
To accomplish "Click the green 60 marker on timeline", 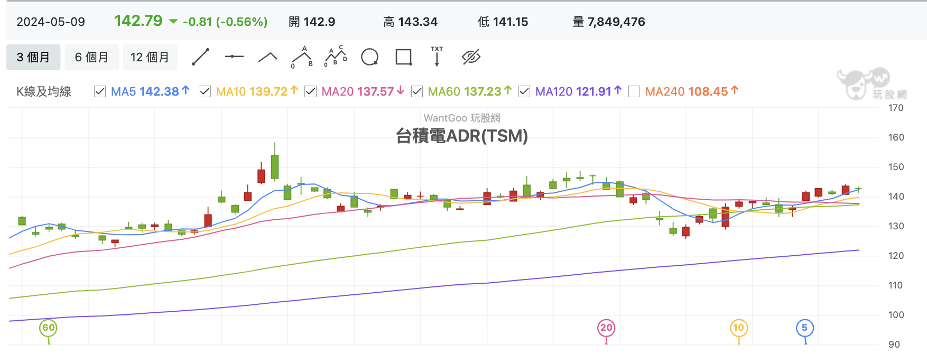I will [x=48, y=328].
